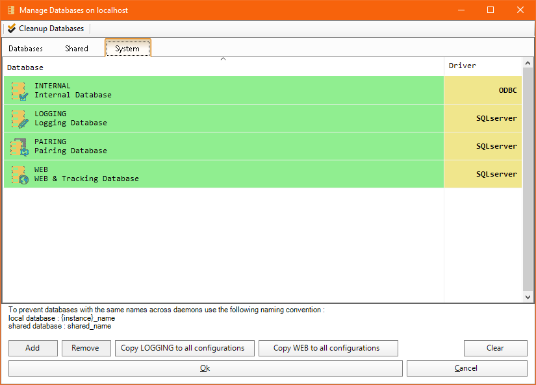The image size is (536, 385).
Task: Click the INTERNAL database icon
Action: [19, 91]
